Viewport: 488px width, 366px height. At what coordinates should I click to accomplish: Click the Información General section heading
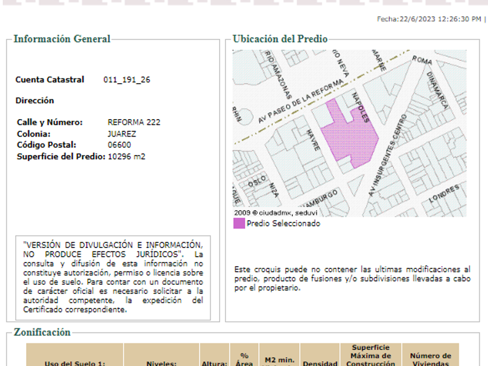pyautogui.click(x=62, y=40)
